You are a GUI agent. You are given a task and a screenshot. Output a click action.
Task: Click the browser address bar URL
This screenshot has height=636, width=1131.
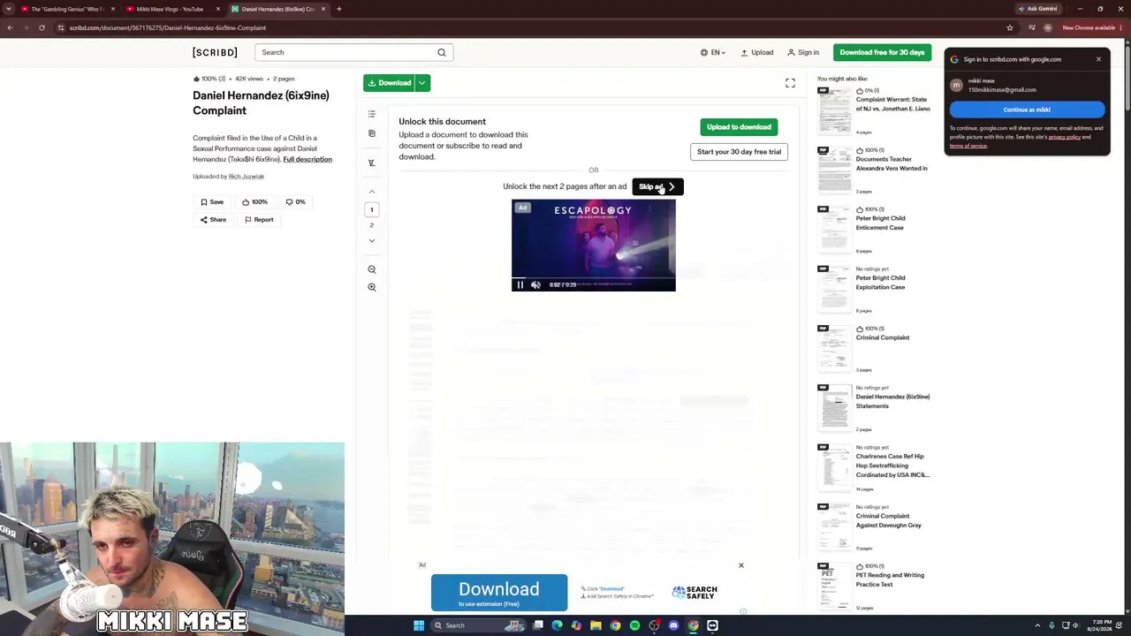[168, 27]
